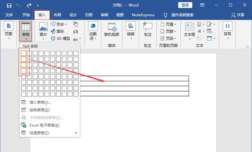Viewport: 252px width, 152px height.
Task: Click the SmartArt icon
Action: point(76,24)
